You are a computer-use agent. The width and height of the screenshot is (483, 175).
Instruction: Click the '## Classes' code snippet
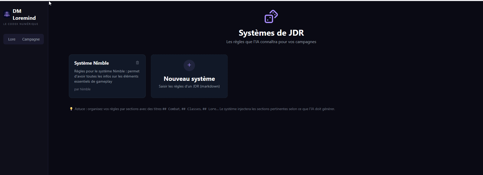(191, 109)
